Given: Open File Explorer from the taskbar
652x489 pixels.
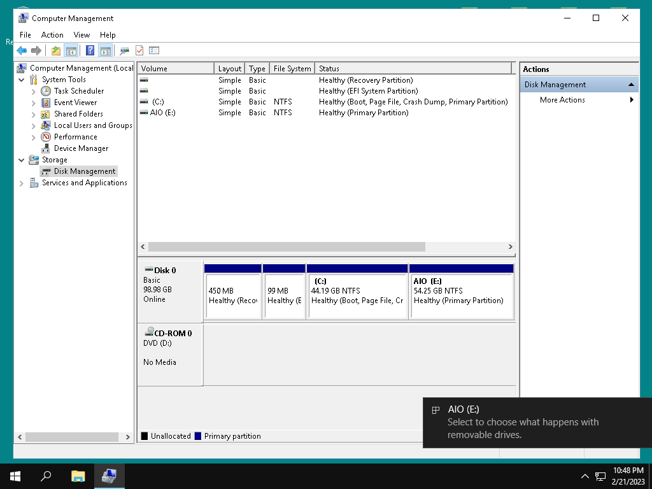Looking at the screenshot, I should (78, 476).
